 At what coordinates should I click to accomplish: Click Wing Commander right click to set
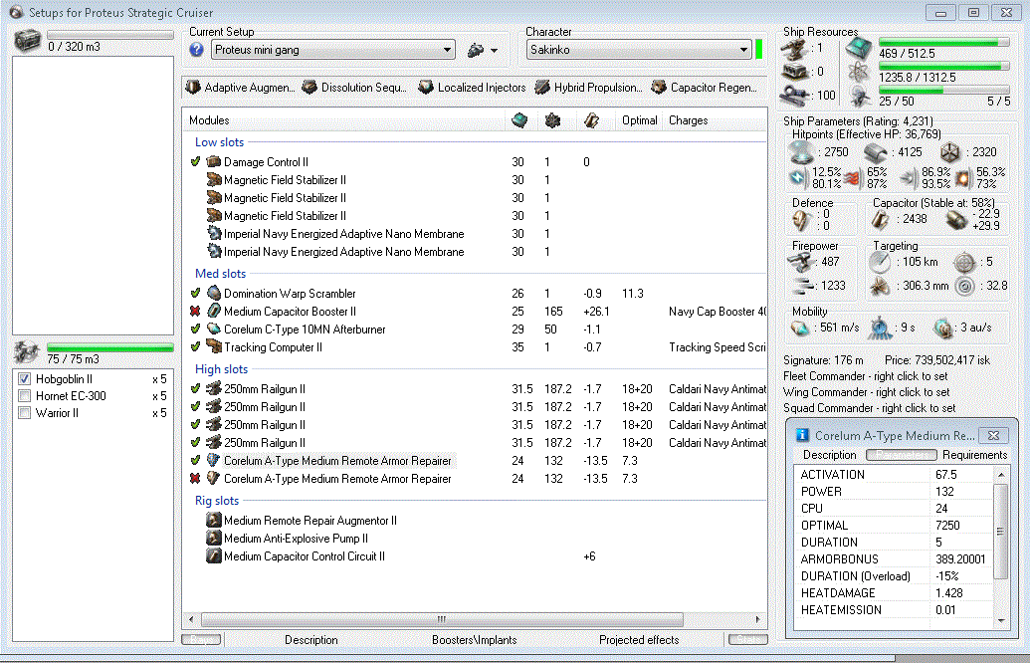click(866, 392)
